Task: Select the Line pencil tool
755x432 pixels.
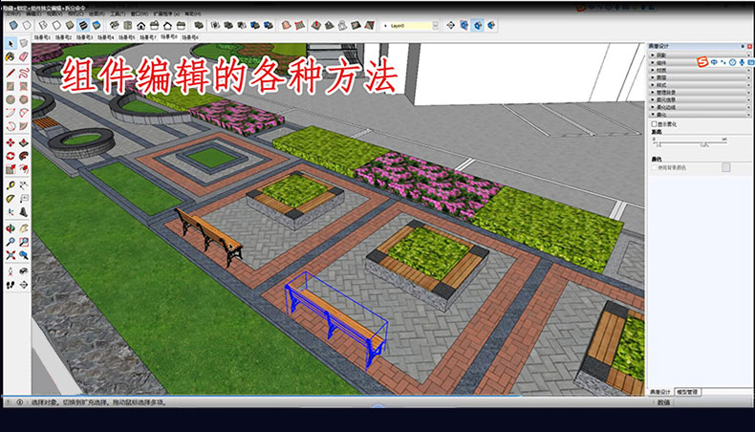Action: tap(10, 71)
